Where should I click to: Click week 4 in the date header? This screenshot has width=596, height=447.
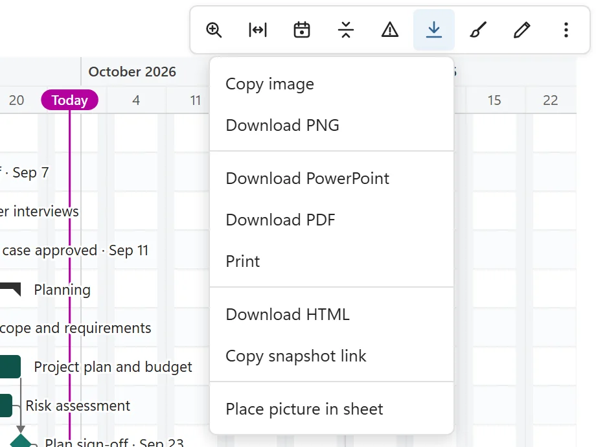tap(136, 100)
